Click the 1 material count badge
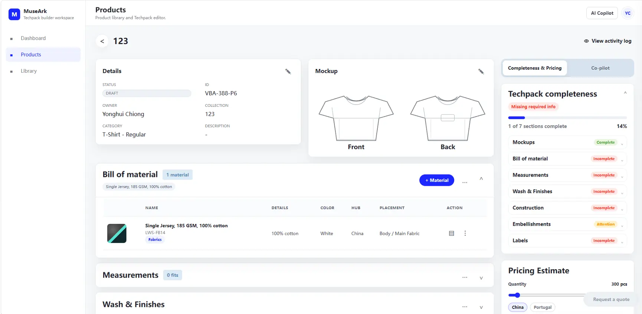The image size is (642, 314). (177, 175)
